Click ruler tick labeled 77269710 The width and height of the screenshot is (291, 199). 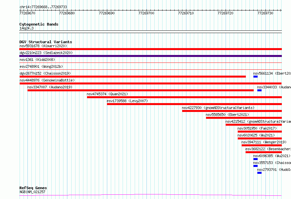tap(186, 13)
